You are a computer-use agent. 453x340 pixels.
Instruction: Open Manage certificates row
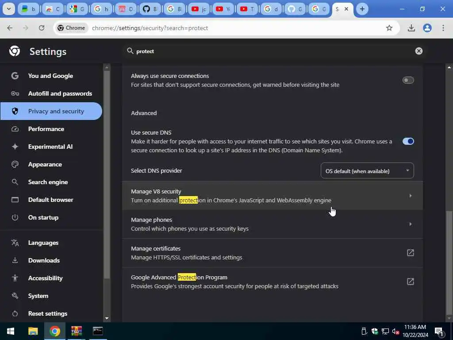click(272, 253)
